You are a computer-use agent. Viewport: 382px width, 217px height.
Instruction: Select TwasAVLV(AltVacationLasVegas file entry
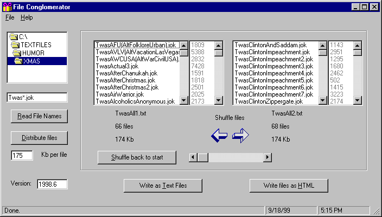pos(137,52)
